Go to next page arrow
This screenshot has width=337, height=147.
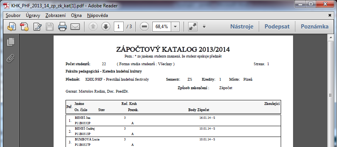coord(106,27)
